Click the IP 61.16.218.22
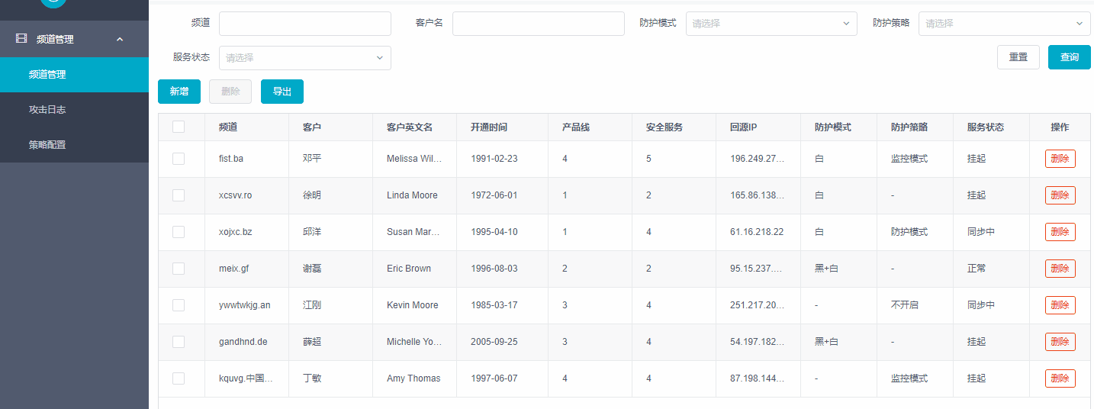This screenshot has width=1094, height=409. [757, 232]
